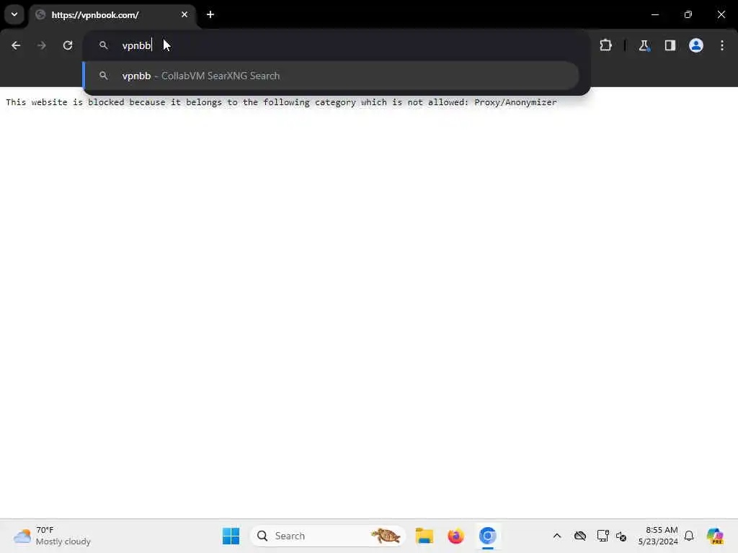This screenshot has height=553, width=738.
Task: Close the vpnbook.com tab
Action: [x=184, y=14]
